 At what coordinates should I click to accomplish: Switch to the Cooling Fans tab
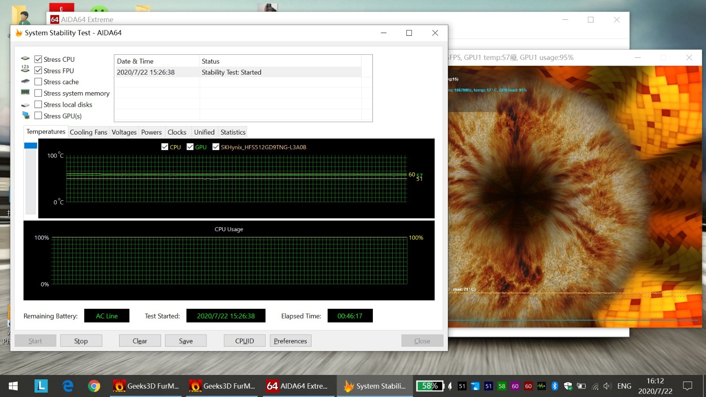point(88,132)
